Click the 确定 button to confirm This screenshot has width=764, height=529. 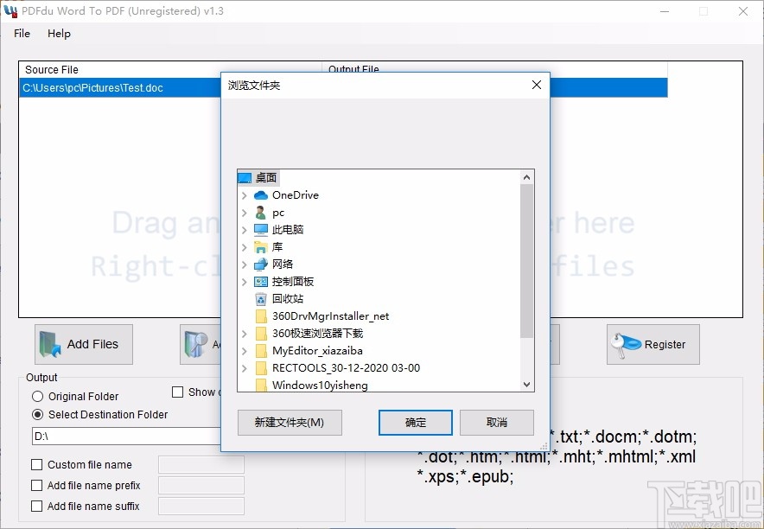point(415,423)
